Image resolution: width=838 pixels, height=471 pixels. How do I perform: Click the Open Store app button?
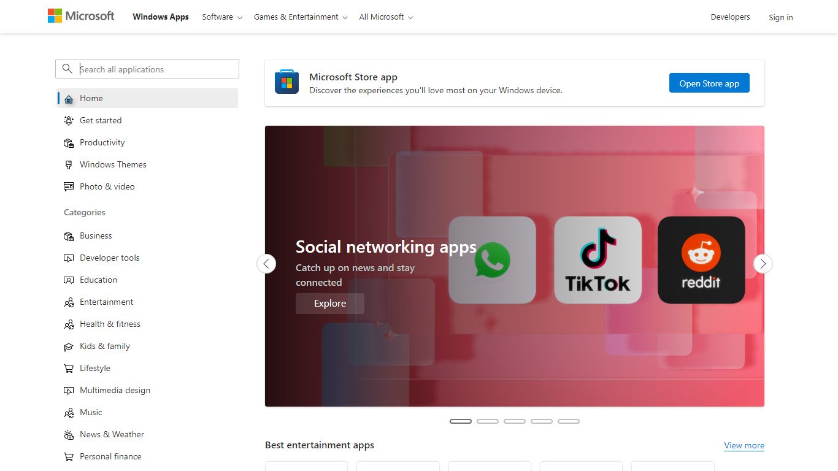click(709, 83)
